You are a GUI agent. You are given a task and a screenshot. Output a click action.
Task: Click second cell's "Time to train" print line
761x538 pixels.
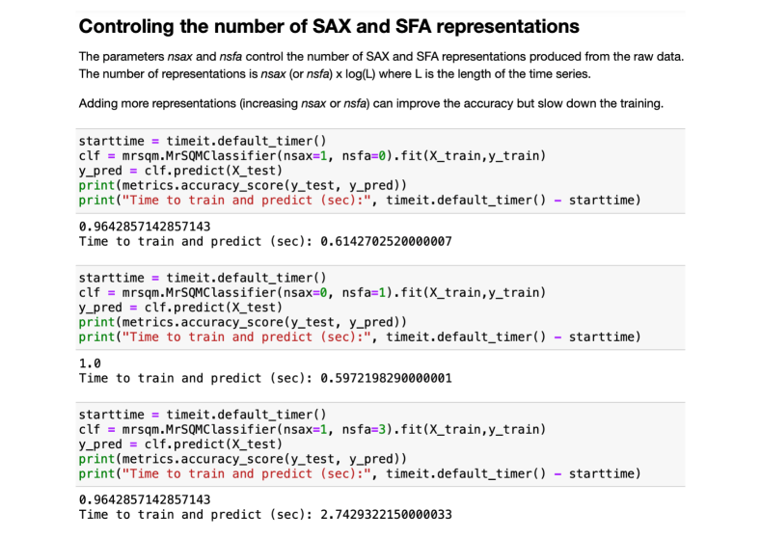tap(359, 336)
